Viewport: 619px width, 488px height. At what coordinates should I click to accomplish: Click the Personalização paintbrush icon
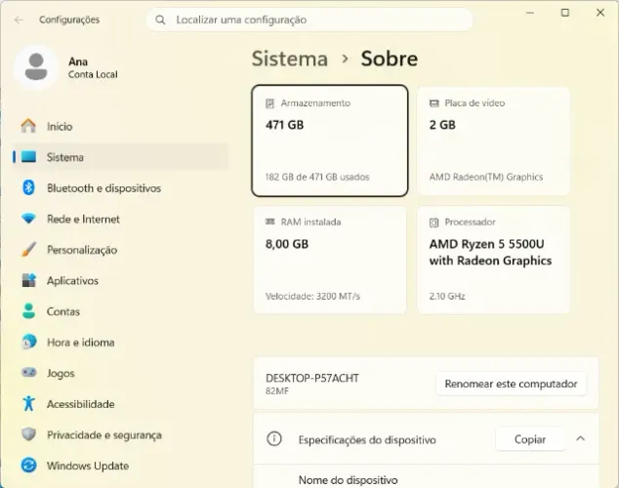click(28, 249)
